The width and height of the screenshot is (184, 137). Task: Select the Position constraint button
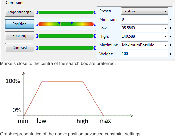click(x=20, y=24)
